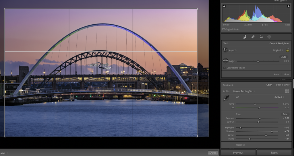The image size is (294, 156).
Task: Pick the Straighten level tool icon
Action: [225, 61]
